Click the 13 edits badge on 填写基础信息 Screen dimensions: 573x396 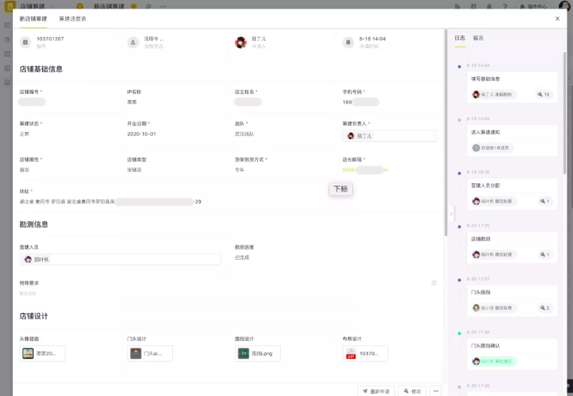click(x=543, y=94)
